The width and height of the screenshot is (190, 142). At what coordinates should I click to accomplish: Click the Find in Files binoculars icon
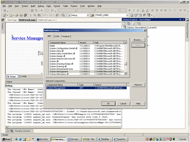(92, 15)
